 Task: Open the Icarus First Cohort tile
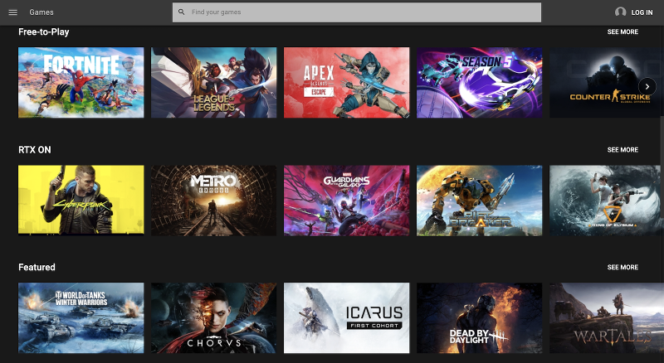tap(346, 317)
